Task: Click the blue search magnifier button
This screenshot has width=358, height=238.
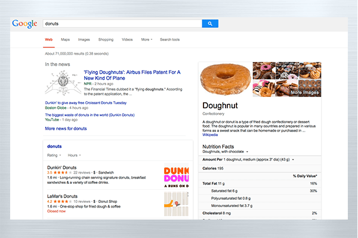Action: (x=210, y=23)
